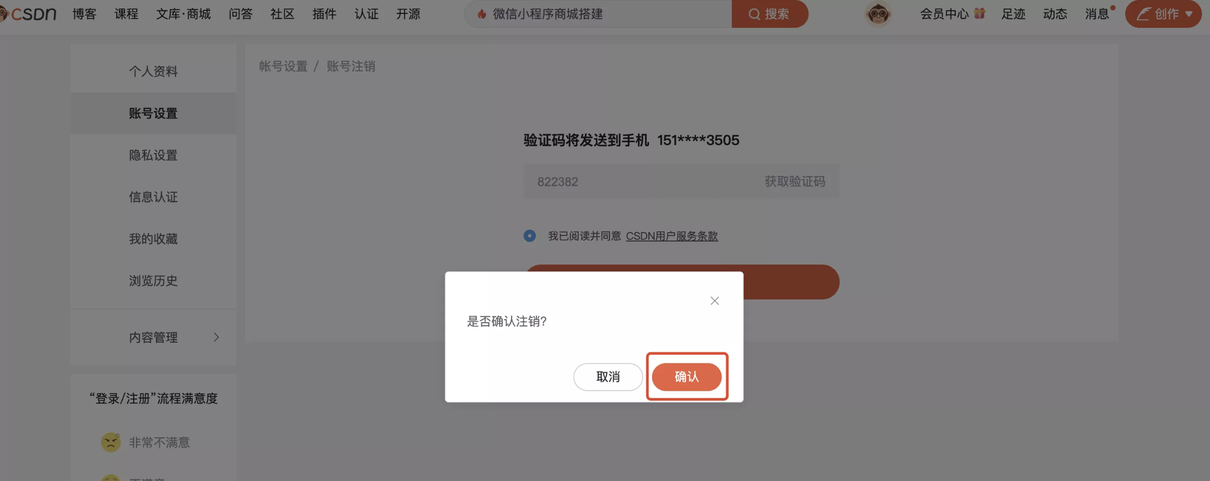Close the confirmation dialog with the X
The width and height of the screenshot is (1210, 481).
[x=715, y=300]
